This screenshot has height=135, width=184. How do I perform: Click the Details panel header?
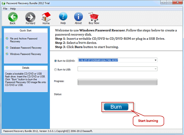[26, 68]
